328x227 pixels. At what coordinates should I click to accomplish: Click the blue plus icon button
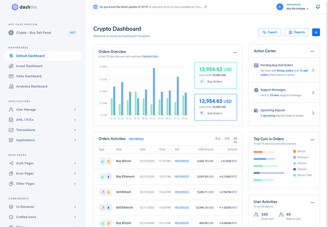point(316,32)
